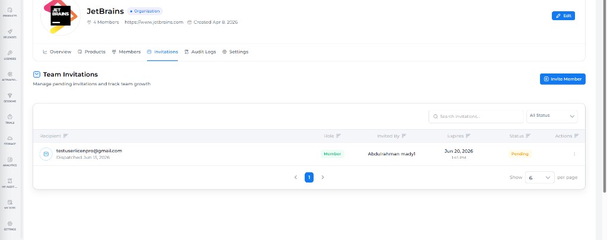
Task: Switch to the Overview tab
Action: coord(57,52)
